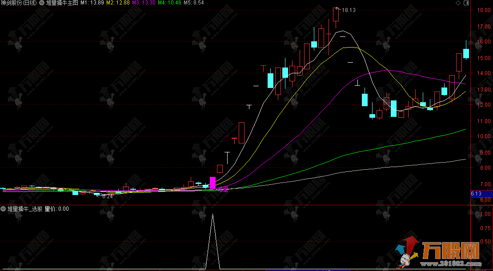
Task: Click the M5: 8.54 average label
Action: click(195, 3)
